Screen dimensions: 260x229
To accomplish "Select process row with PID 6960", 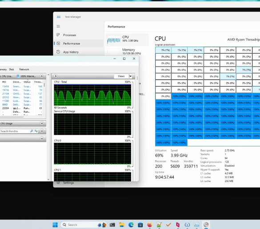I will pyautogui.click(x=22, y=105).
